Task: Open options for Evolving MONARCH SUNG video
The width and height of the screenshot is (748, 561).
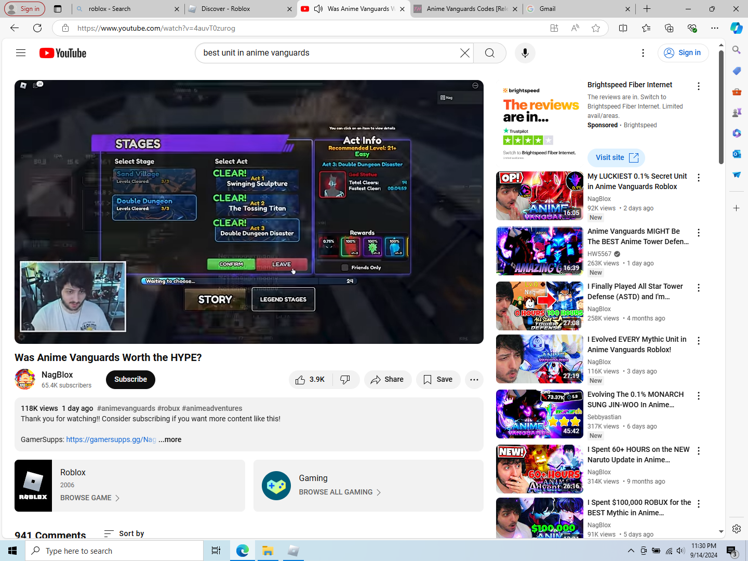Action: [x=699, y=396]
